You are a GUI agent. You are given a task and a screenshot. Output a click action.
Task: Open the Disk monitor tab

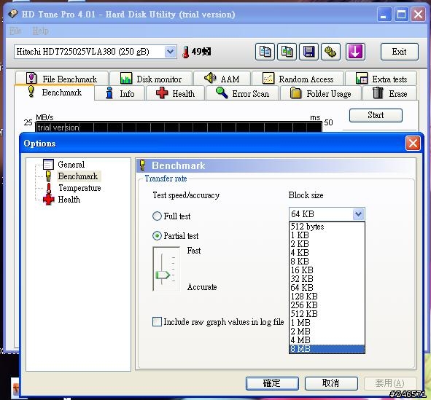pyautogui.click(x=151, y=79)
